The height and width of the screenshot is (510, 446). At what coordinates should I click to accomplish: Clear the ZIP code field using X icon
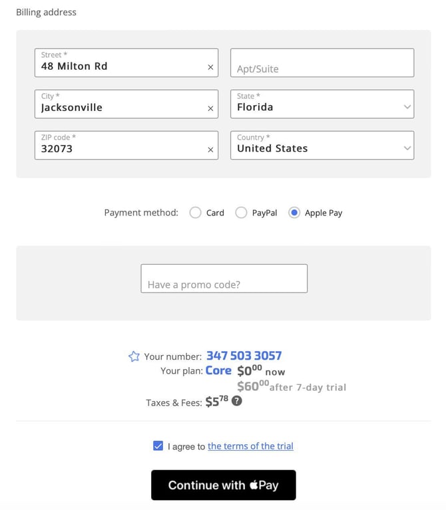(210, 150)
